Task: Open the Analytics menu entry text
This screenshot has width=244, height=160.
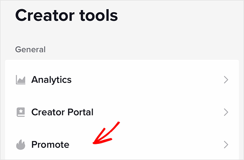Action: [x=52, y=80]
